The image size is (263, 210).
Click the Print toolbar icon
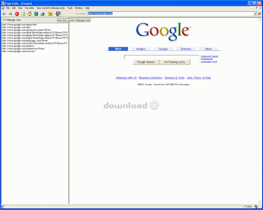point(42,14)
